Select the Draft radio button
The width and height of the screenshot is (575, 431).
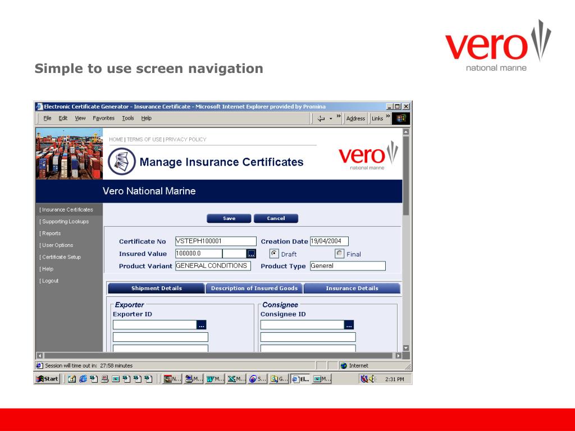274,254
